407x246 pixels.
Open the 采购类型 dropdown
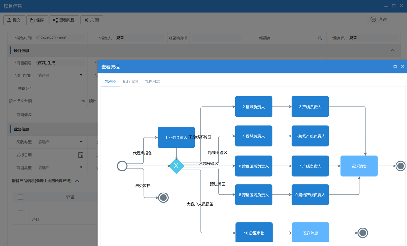tap(81, 142)
